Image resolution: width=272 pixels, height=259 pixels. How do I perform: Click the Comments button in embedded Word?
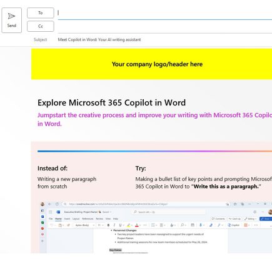coord(218,218)
